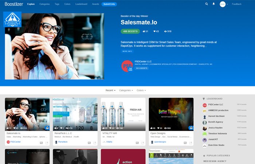Open Categories in top navigation
Screen dimensions: 255x164
tap(44, 4)
